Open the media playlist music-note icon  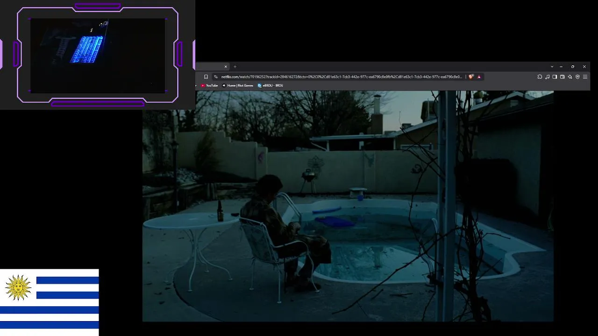pyautogui.click(x=547, y=77)
